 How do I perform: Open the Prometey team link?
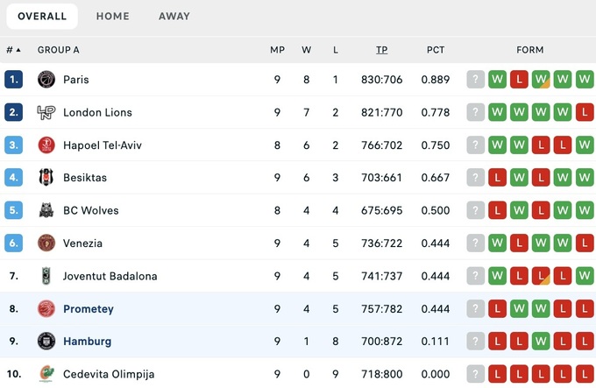click(88, 309)
